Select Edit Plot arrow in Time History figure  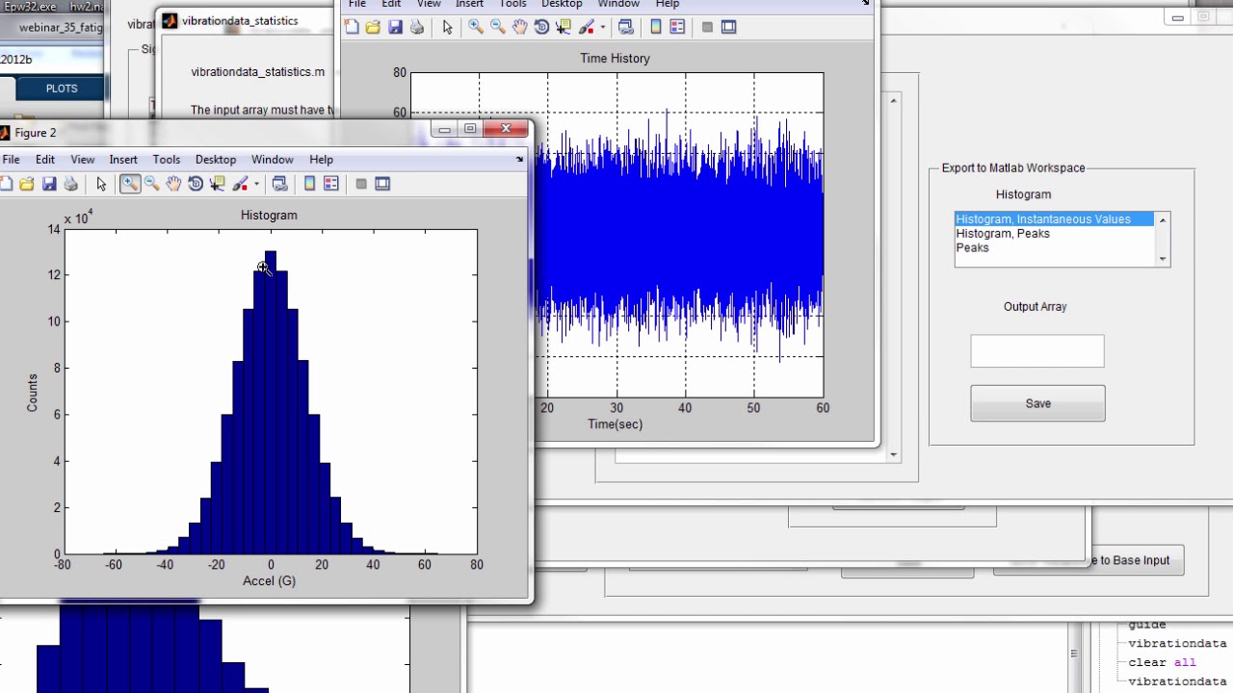(x=447, y=27)
